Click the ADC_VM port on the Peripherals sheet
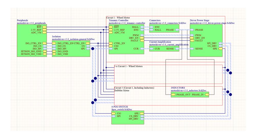 coord(44,32)
